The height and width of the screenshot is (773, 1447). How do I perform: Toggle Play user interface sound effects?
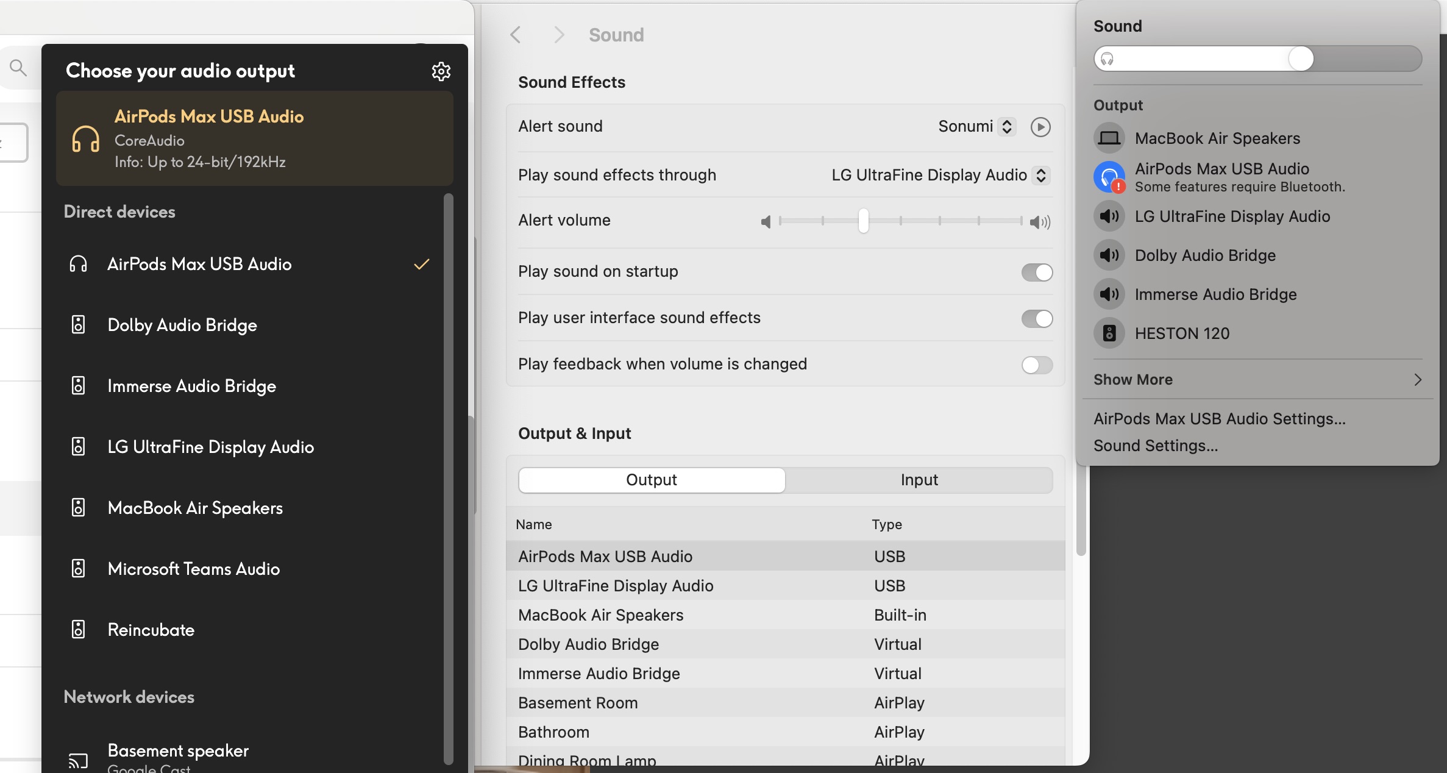coord(1037,319)
